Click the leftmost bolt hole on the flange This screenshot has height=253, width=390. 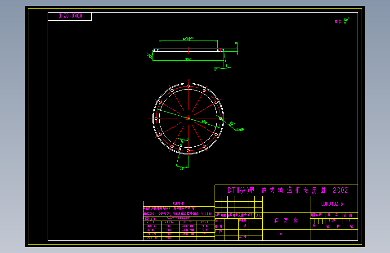tap(156, 118)
